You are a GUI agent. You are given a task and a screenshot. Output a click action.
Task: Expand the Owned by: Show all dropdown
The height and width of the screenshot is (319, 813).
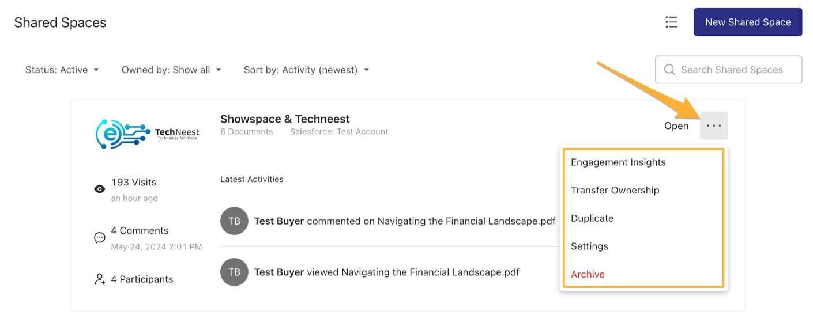[x=171, y=70]
